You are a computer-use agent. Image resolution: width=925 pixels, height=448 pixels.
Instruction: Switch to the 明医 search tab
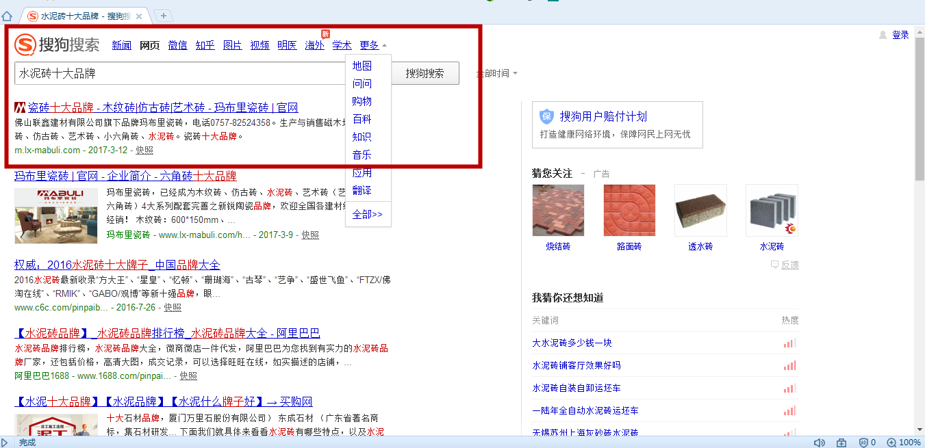pos(287,45)
